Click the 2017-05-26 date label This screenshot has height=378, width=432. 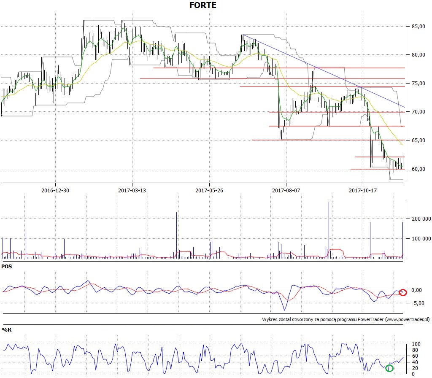click(x=209, y=191)
